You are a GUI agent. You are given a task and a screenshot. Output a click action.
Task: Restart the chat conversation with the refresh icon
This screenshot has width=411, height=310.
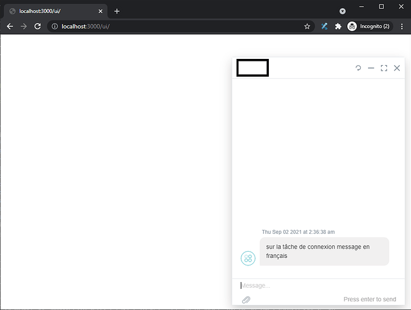click(x=358, y=68)
